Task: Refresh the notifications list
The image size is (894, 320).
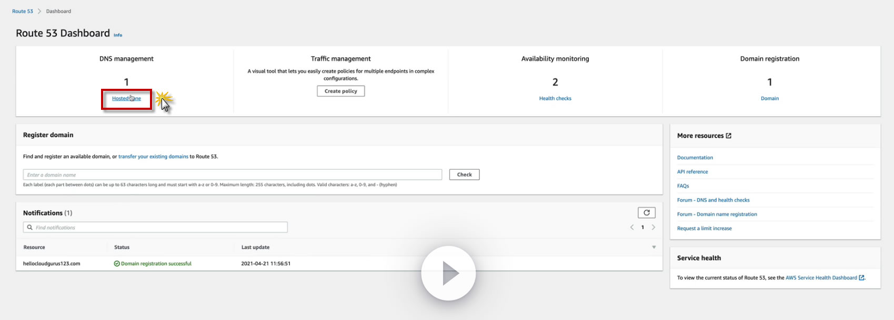Action: point(647,213)
